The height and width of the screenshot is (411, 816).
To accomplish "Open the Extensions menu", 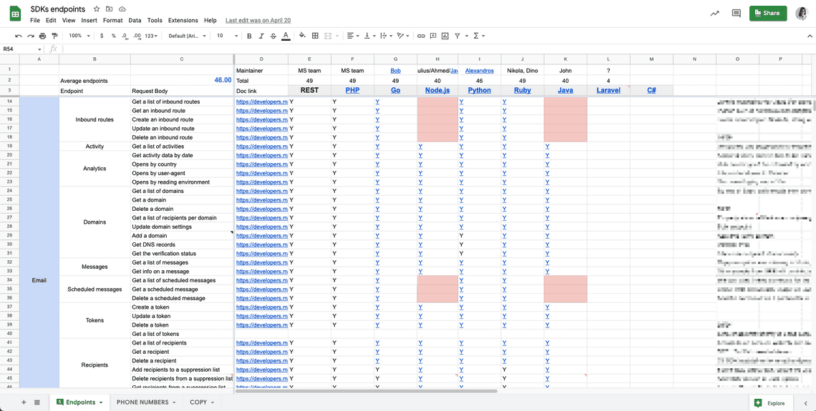I will 183,21.
